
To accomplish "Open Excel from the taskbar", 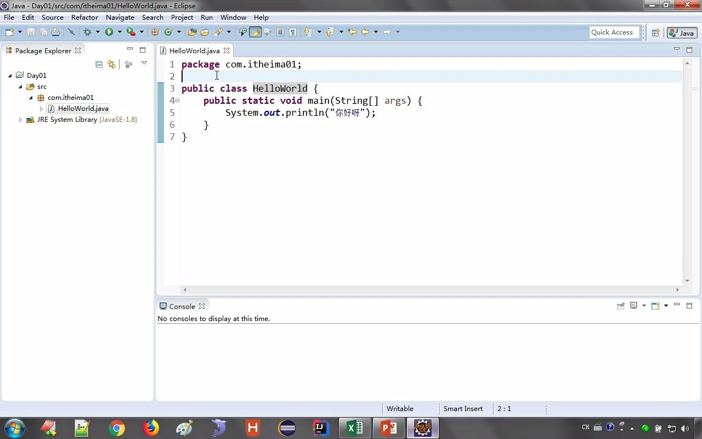I will [x=354, y=428].
